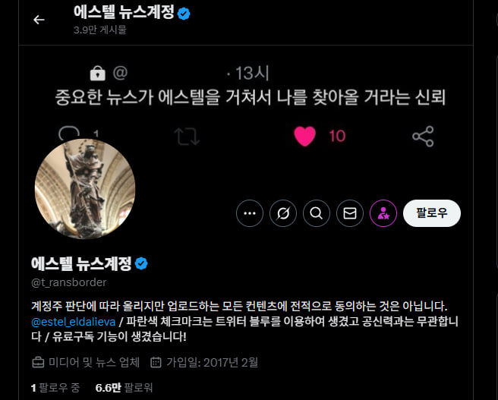
Task: Click the pink heart like icon
Action: click(305, 136)
